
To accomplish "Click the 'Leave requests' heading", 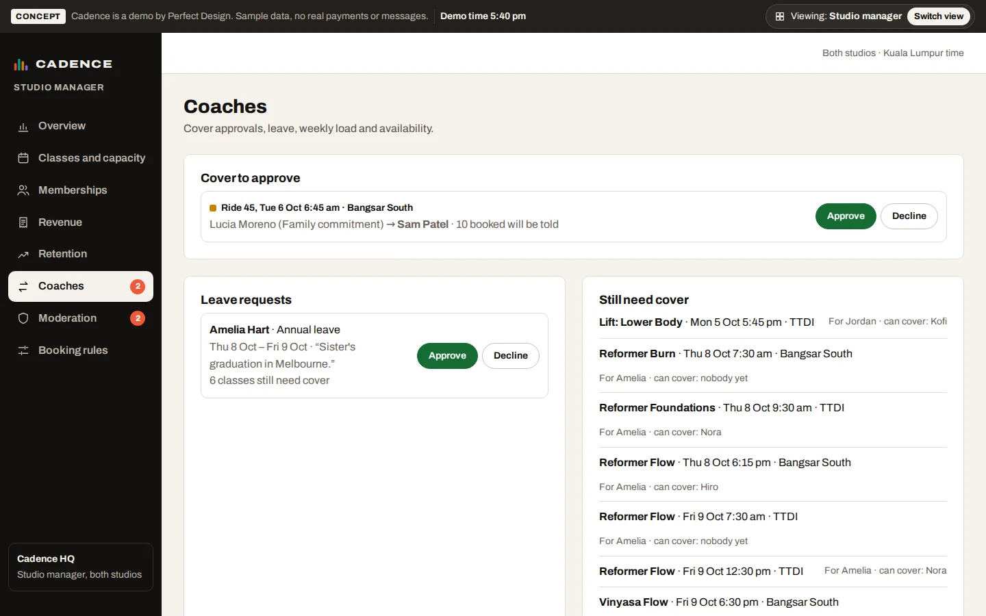I will [246, 300].
